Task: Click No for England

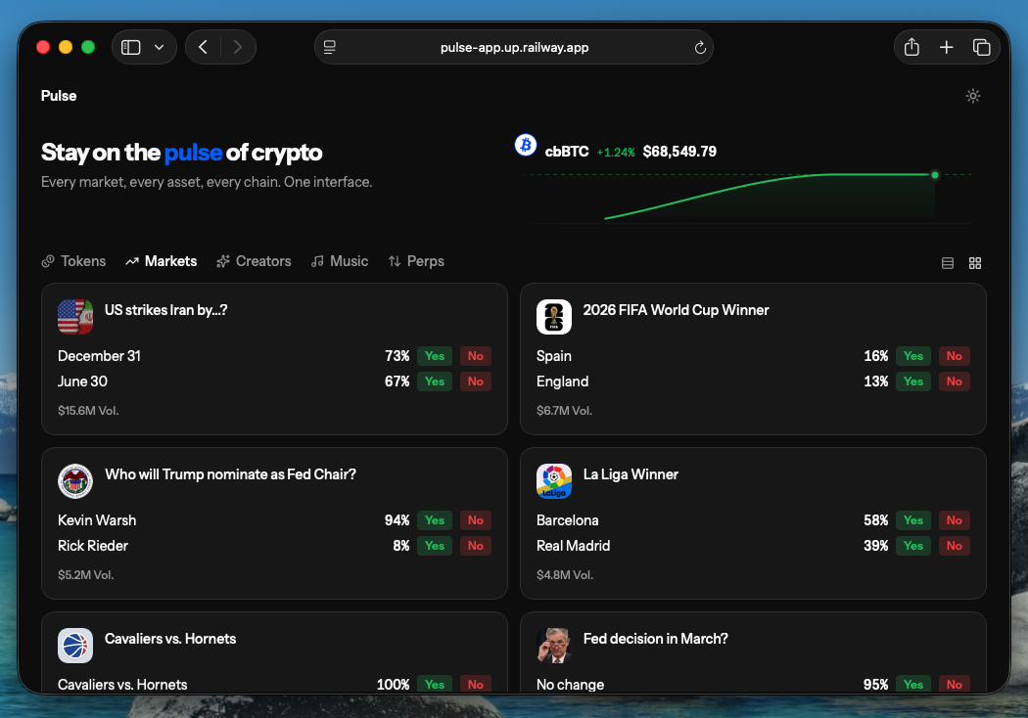Action: pos(954,381)
